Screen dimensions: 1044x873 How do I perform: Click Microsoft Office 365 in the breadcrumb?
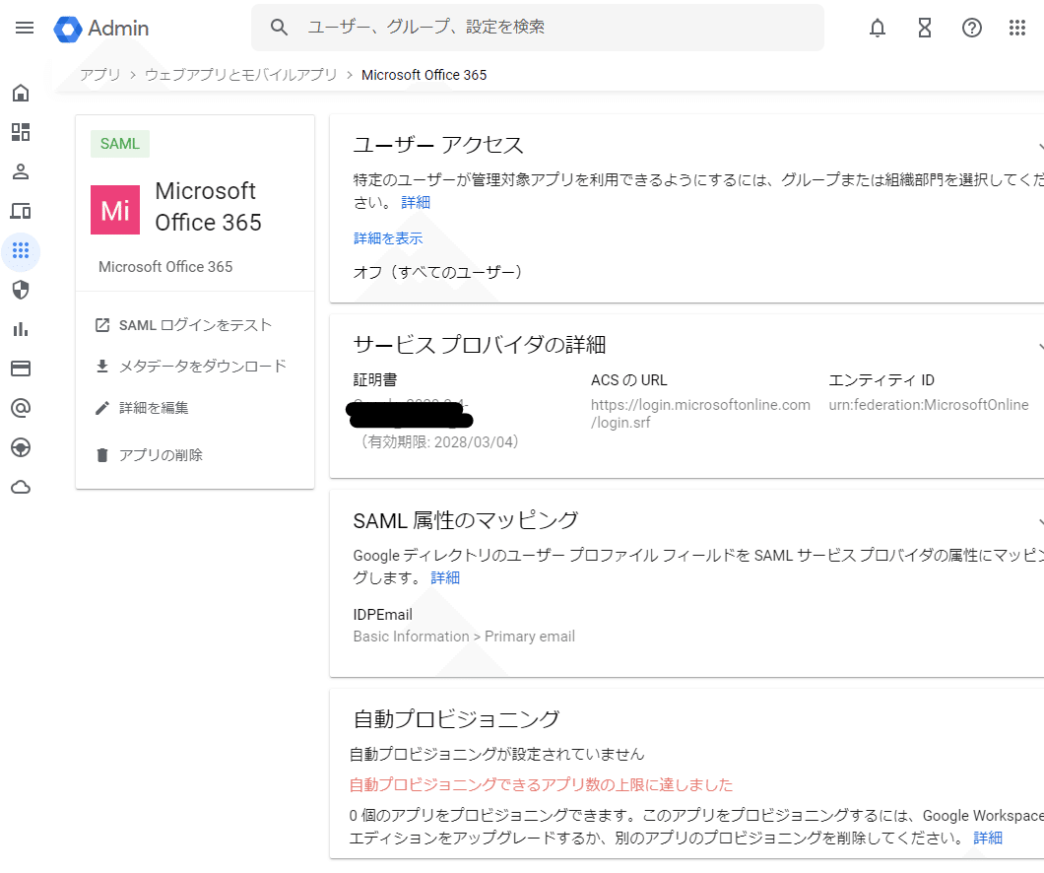[x=424, y=75]
